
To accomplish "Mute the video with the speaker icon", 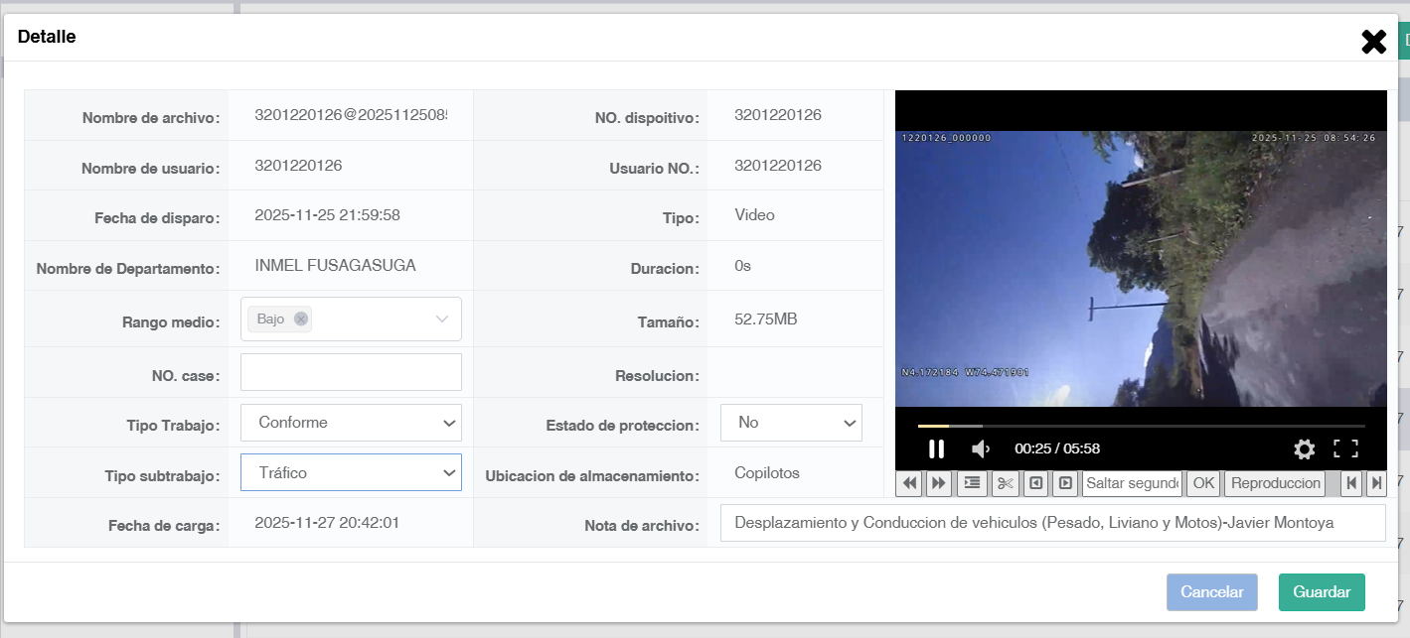I will point(981,448).
